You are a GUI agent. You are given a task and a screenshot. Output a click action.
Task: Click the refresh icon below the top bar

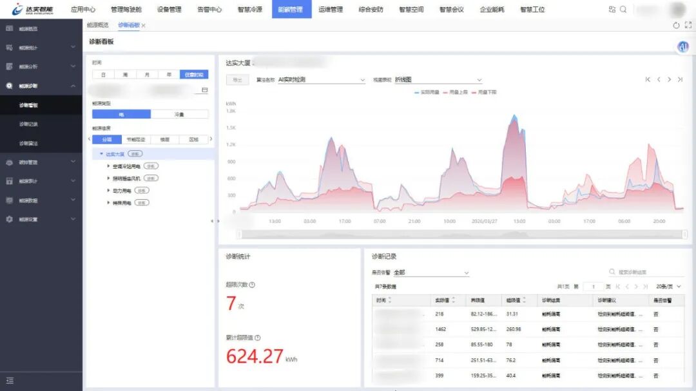pyautogui.click(x=676, y=25)
